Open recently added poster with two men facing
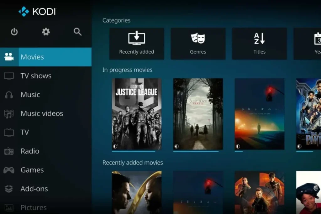The width and height of the screenshot is (321, 214). 137,192
